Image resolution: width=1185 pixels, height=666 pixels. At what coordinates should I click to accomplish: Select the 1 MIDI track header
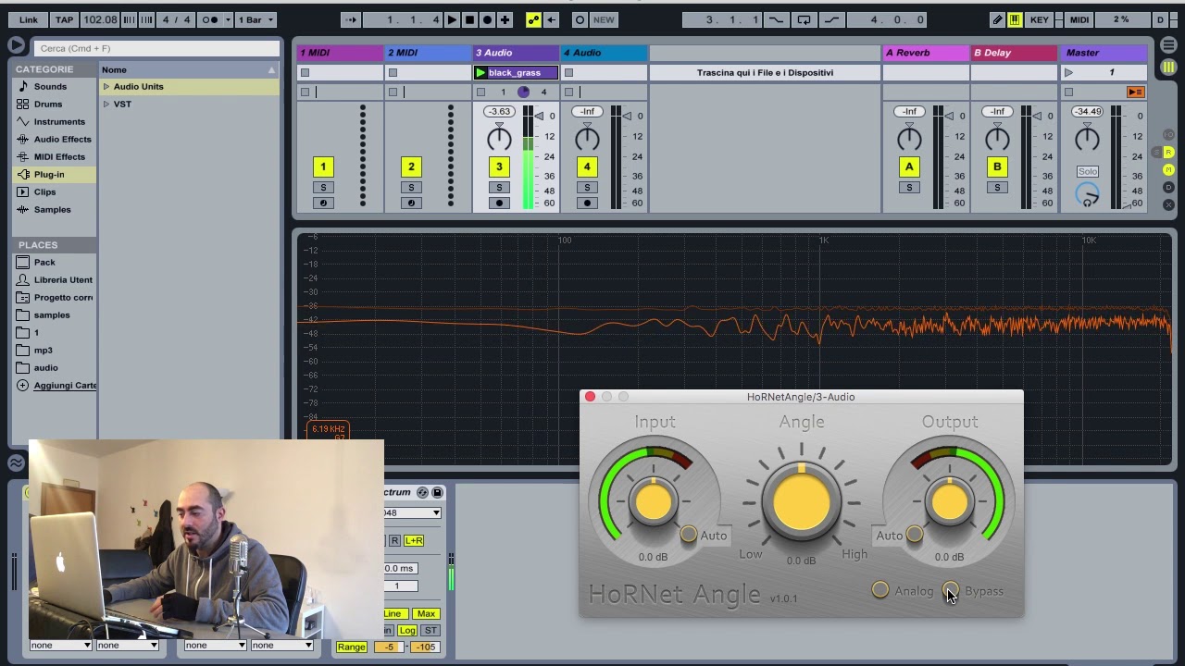[340, 53]
